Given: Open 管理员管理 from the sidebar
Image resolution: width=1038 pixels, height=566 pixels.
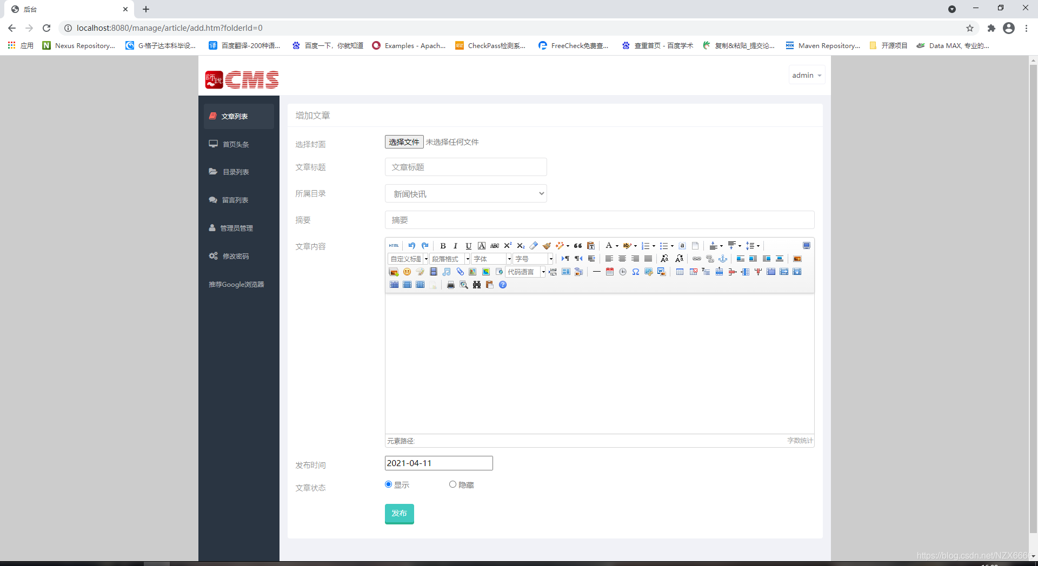Looking at the screenshot, I should click(236, 227).
